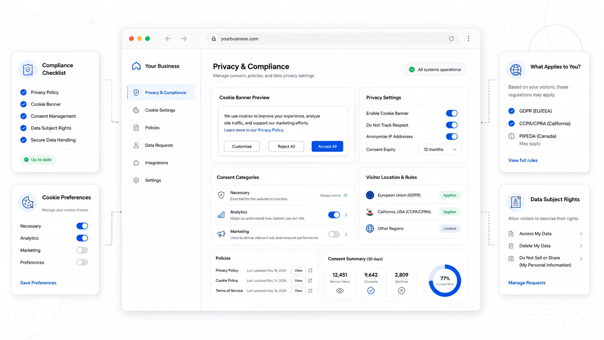The width and height of the screenshot is (604, 340).
Task: Enable Preferences toggle in Cookie Preferences
Action: (82, 262)
